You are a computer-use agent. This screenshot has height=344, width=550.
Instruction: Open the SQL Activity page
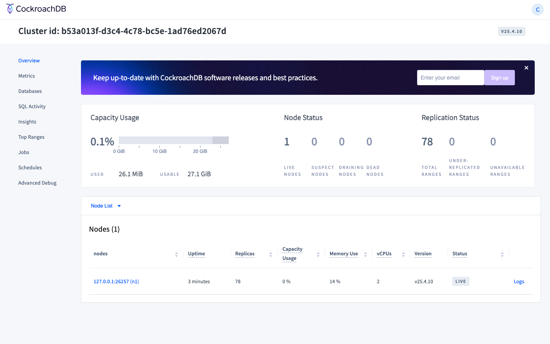click(32, 106)
